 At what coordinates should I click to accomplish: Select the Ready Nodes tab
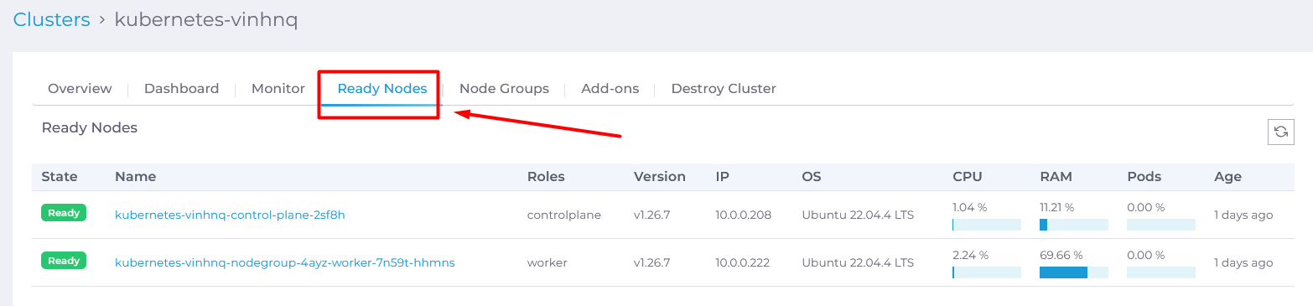pos(381,88)
